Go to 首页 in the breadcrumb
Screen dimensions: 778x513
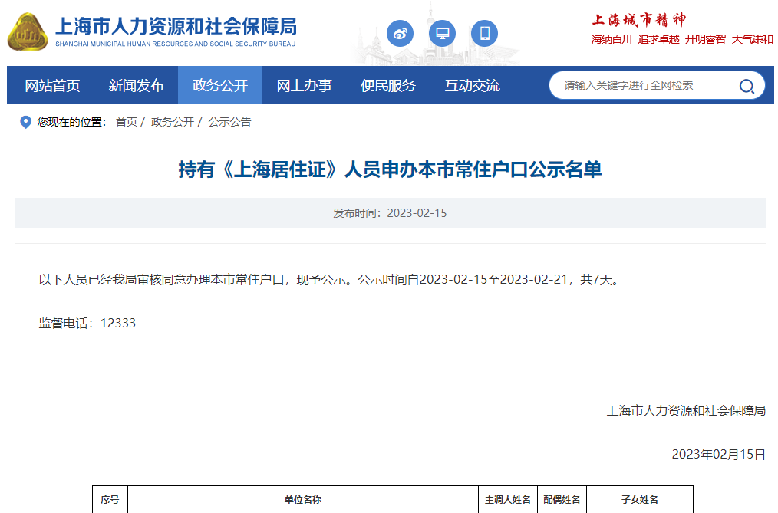coord(127,122)
